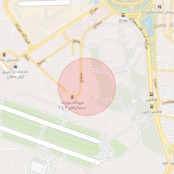This screenshot has height=174, width=174.
Task: Select the هاشمی غربی bus stop icon
Action: 152,106
